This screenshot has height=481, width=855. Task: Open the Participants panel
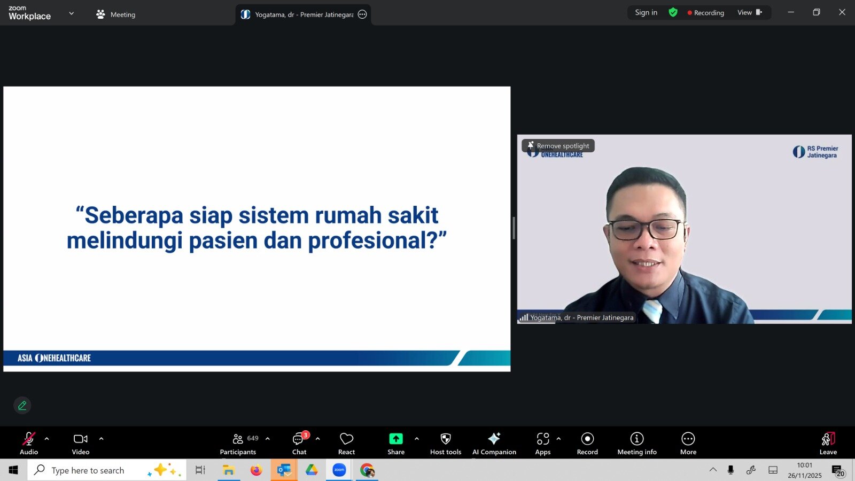point(238,444)
